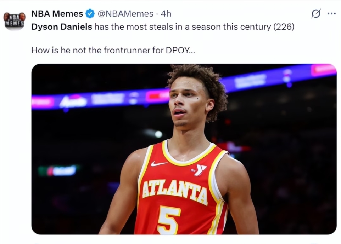Click the purple LED banner in photo
The image size is (341, 244).
[106, 99]
